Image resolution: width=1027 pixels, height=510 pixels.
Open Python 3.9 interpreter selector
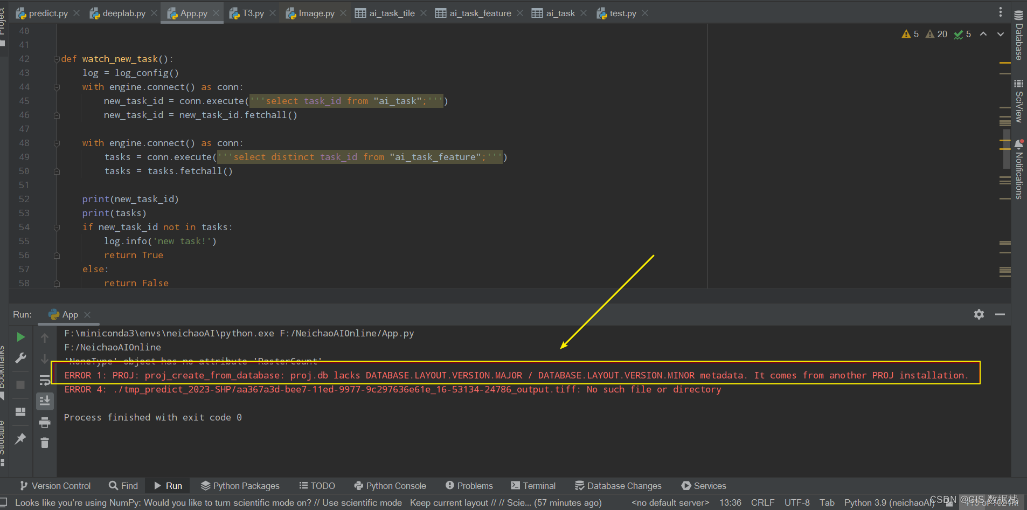889,502
